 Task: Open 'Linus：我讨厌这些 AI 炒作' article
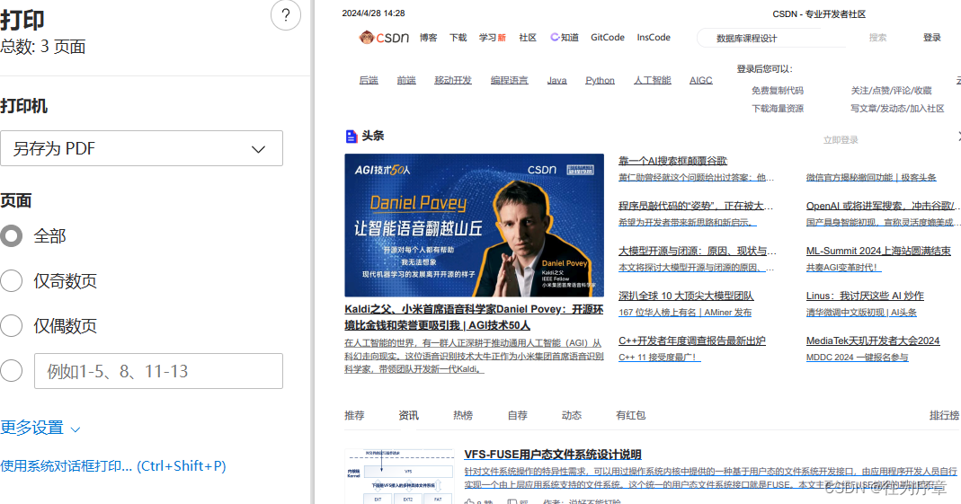tap(865, 296)
